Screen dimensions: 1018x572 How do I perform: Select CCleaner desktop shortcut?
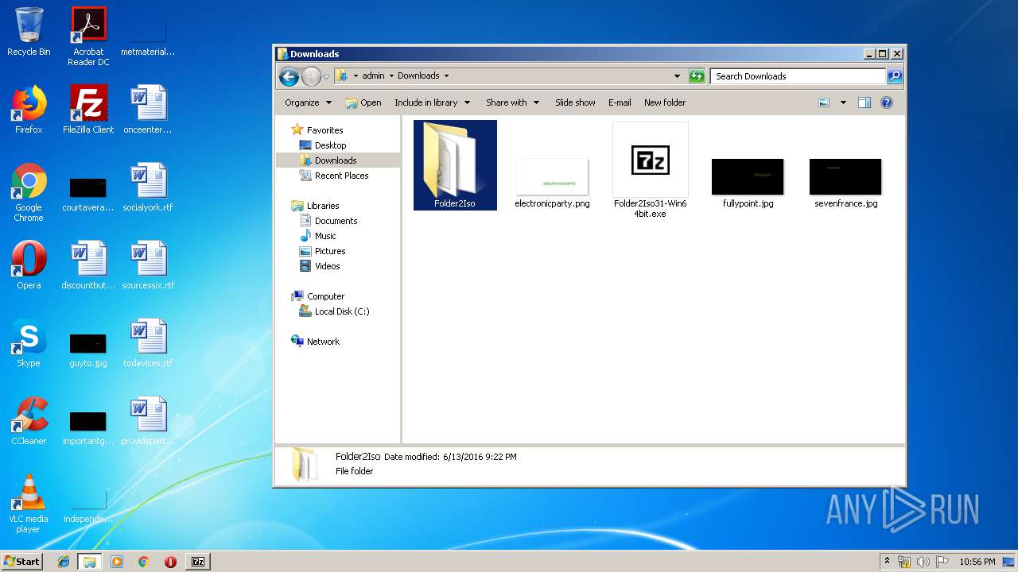click(x=29, y=421)
